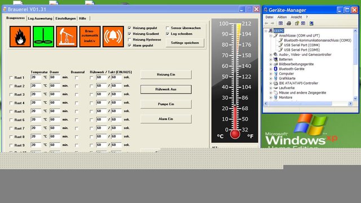
Task: Click the Geräte-Manager horizontal scrollbar thumb
Action: pyautogui.click(x=300, y=104)
